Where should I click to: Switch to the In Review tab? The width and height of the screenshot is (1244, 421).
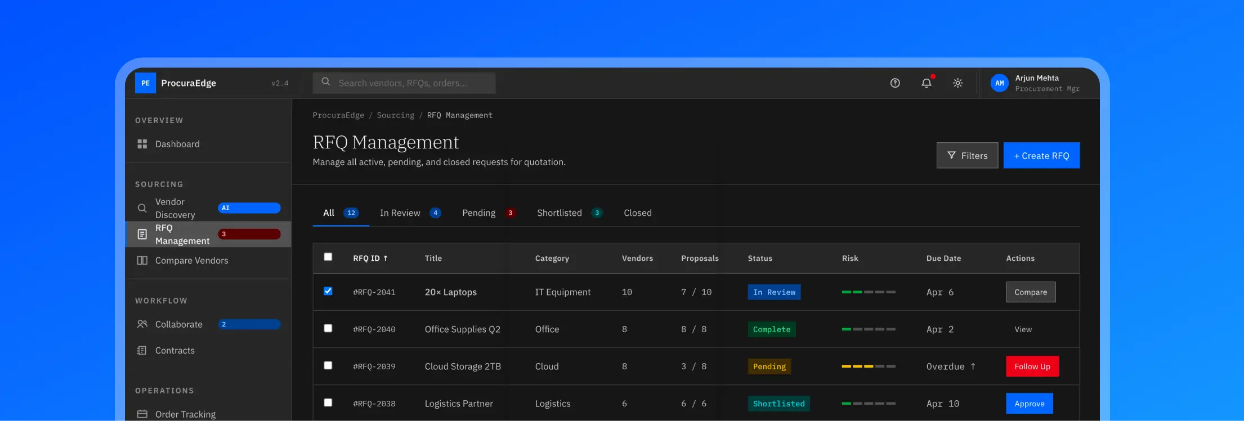pyautogui.click(x=410, y=213)
